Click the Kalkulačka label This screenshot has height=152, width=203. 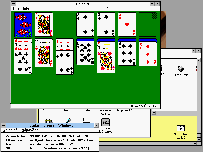(x=68, y=110)
